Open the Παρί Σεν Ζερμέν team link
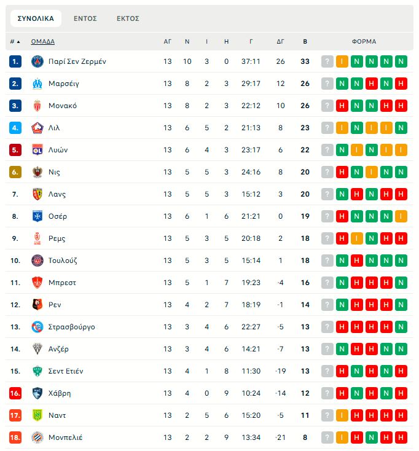Image resolution: width=419 pixels, height=451 pixels. [x=77, y=61]
